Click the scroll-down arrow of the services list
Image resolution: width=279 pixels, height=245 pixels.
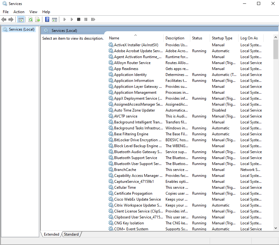click(x=276, y=228)
